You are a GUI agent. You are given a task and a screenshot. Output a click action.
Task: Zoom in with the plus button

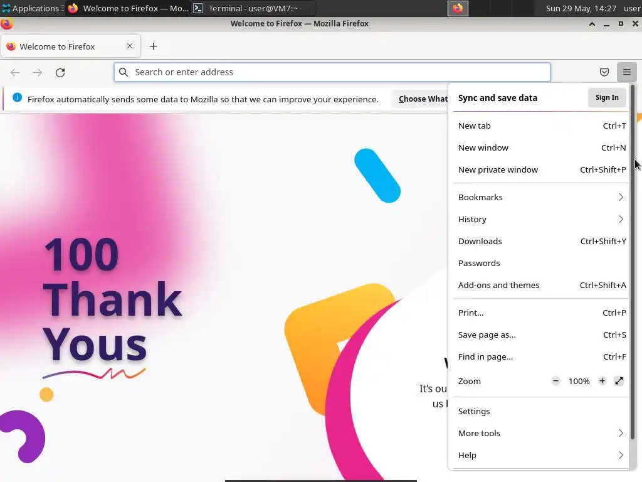602,381
